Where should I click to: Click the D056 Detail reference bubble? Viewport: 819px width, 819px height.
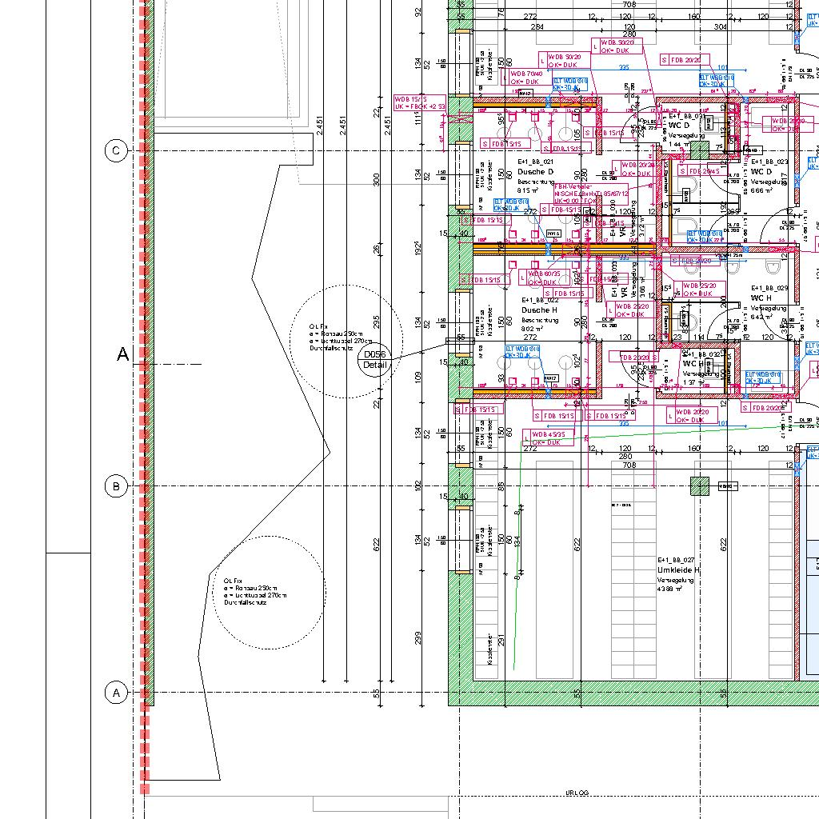click(x=374, y=359)
